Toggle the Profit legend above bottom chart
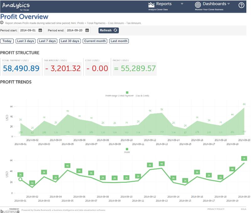 click(x=127, y=150)
